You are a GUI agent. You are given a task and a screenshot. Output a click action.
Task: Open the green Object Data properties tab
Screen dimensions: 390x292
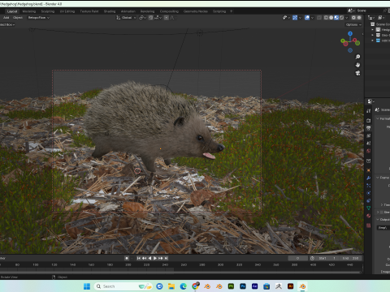[x=368, y=208]
